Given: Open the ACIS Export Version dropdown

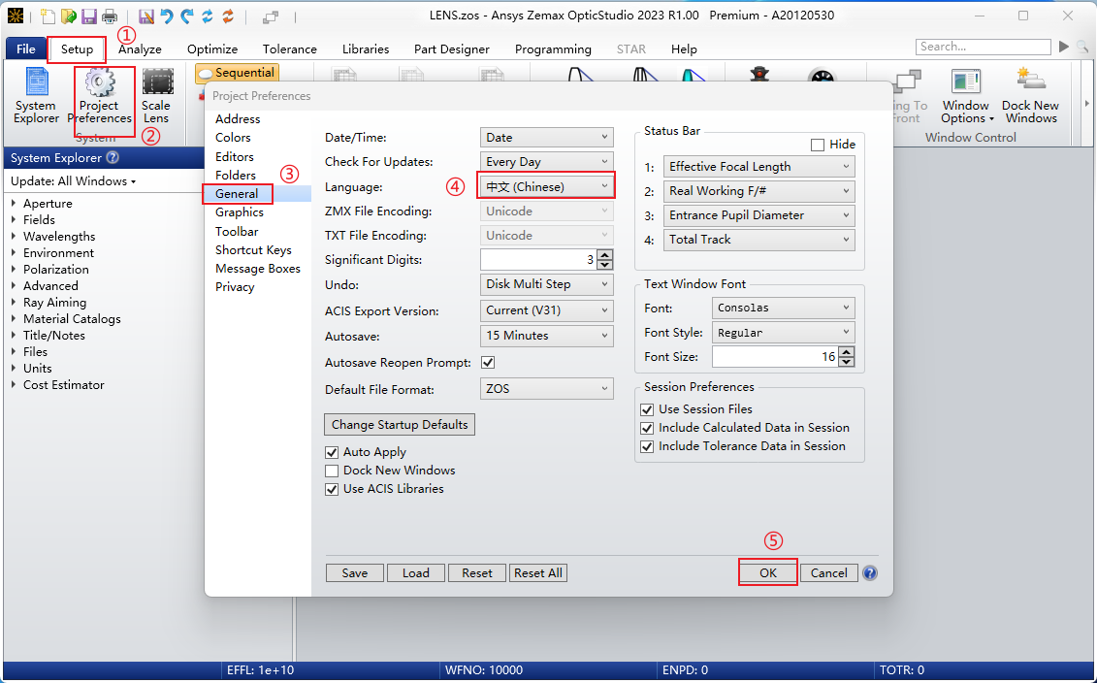Looking at the screenshot, I should (546, 310).
